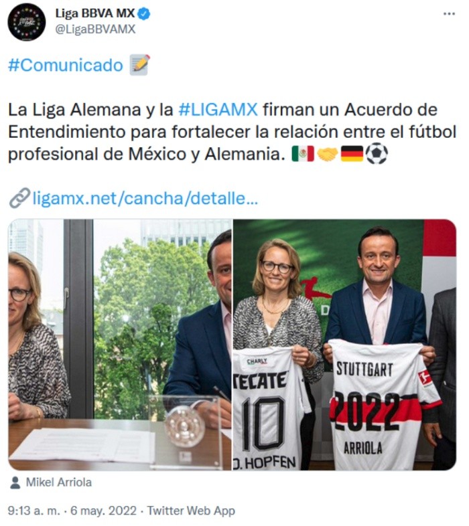Image resolution: width=469 pixels, height=526 pixels.
Task: Open the right photo with Stuttgart jerseys
Action: [x=344, y=345]
